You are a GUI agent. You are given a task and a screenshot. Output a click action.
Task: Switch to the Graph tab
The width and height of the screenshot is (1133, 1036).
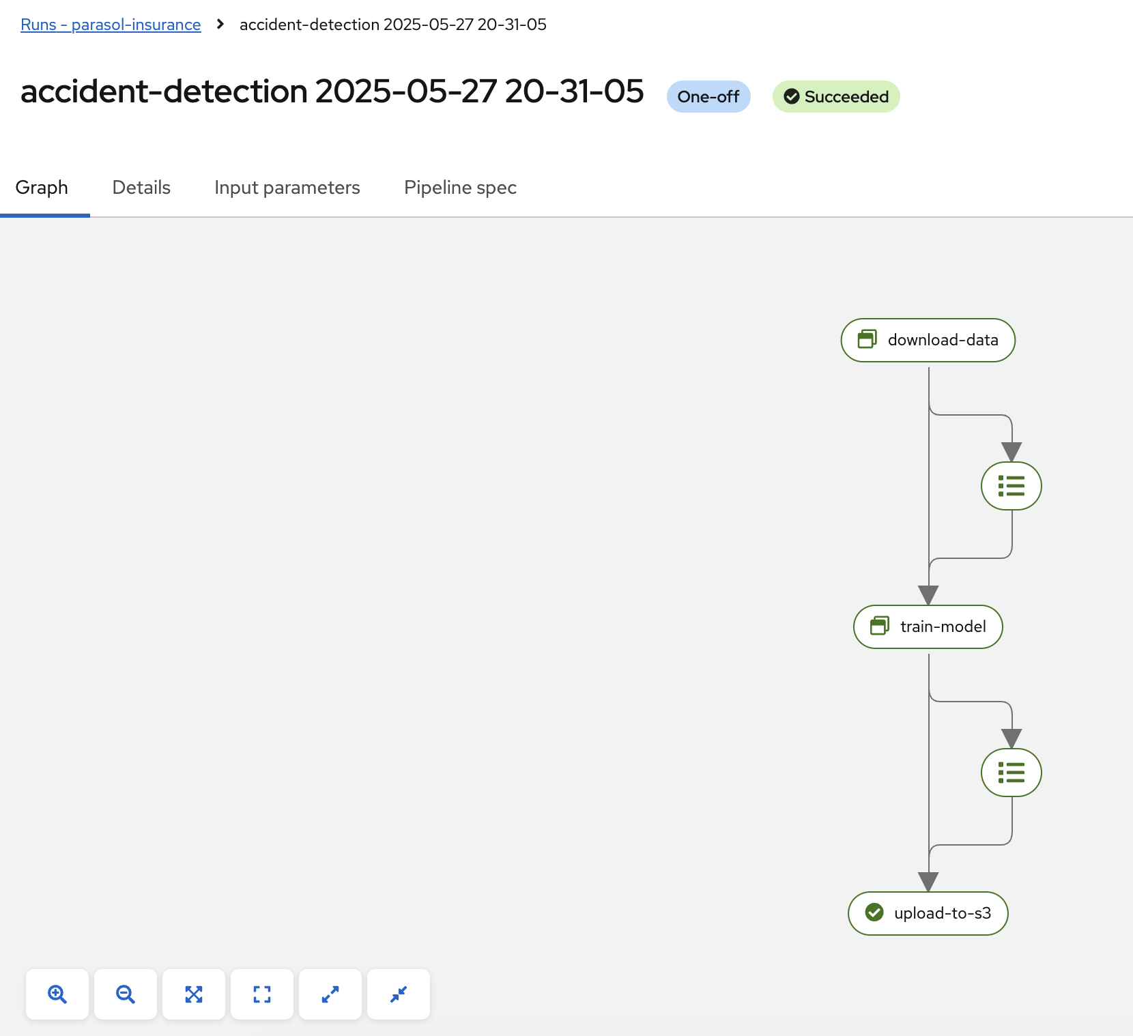point(42,188)
